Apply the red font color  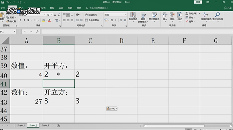[49, 20]
